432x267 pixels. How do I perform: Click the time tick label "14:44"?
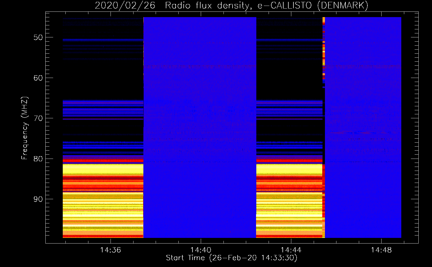click(x=291, y=250)
